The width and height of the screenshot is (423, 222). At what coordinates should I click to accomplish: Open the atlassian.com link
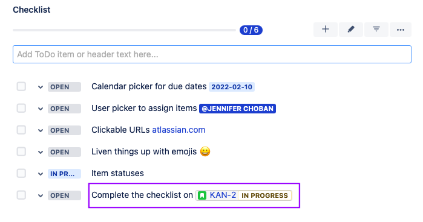coord(179,130)
